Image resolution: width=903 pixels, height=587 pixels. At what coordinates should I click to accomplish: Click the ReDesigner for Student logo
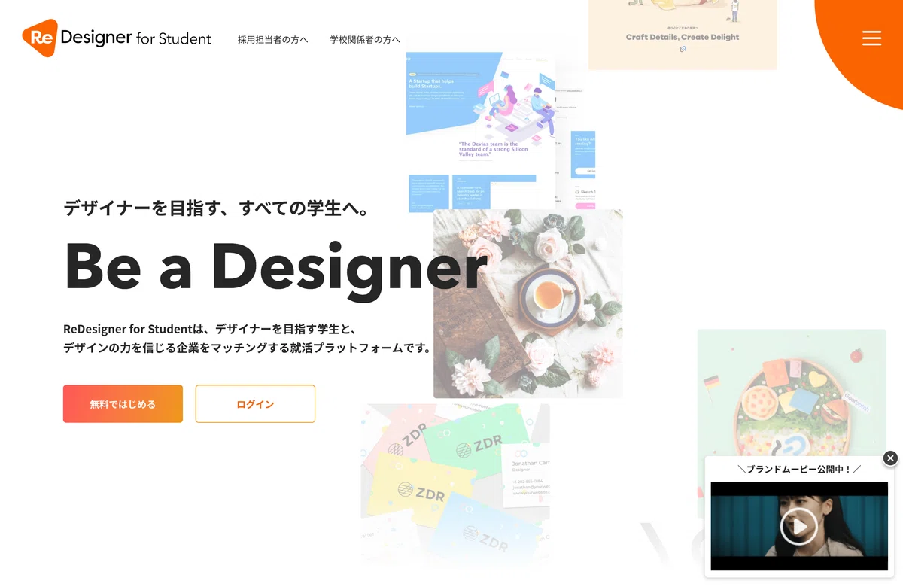[x=117, y=38]
